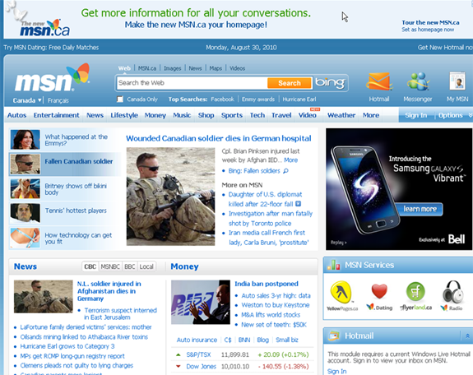This screenshot has height=375, width=473.
Task: Select Tennis' hottest players thumbnail
Action: click(25, 213)
